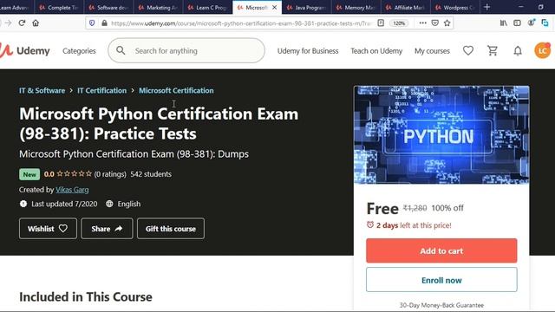Click the Share button
Viewport: 555px width, 312px height.
click(107, 229)
